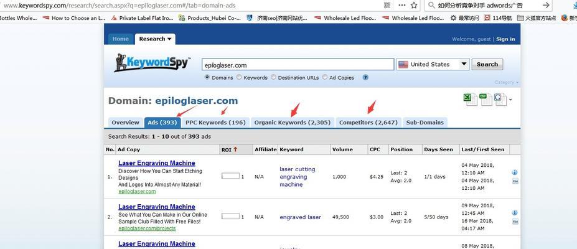Sort by ROI red arrow icon
The height and width of the screenshot is (249, 577).
pos(235,149)
